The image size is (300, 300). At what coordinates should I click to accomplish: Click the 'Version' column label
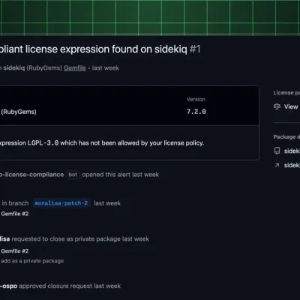tap(196, 99)
